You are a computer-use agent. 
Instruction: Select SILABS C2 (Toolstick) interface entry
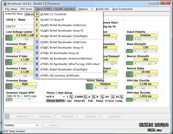pyautogui.click(x=68, y=14)
